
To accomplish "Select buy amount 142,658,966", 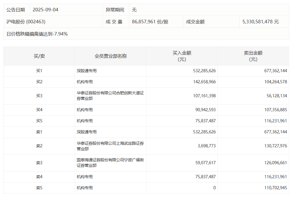I will (204, 82).
